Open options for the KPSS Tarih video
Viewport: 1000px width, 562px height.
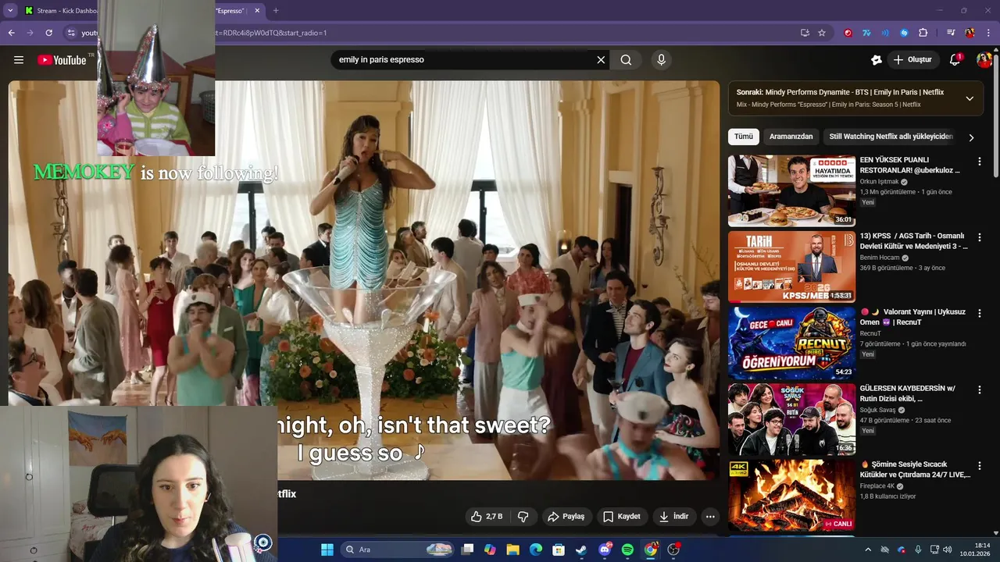pos(979,237)
